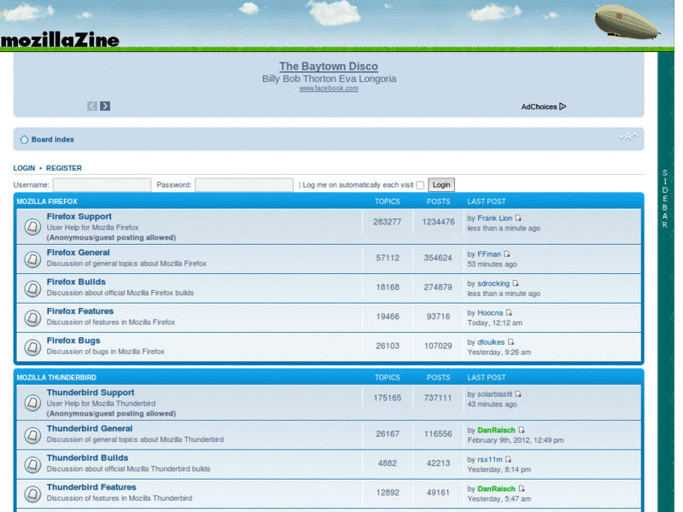View sdrocking's user profile
The width and height of the screenshot is (683, 512).
[493, 283]
